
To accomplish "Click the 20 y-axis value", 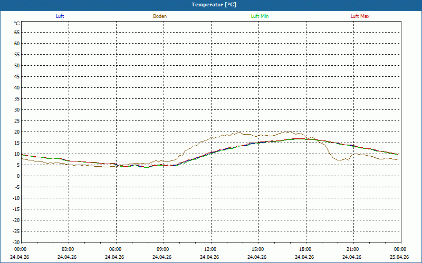I will click(17, 132).
